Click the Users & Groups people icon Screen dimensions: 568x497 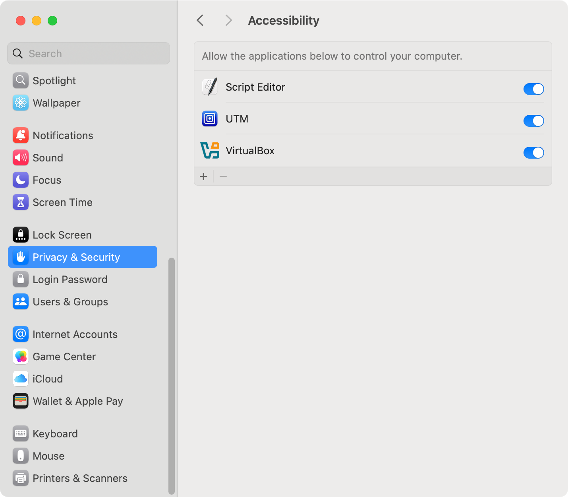[21, 301]
